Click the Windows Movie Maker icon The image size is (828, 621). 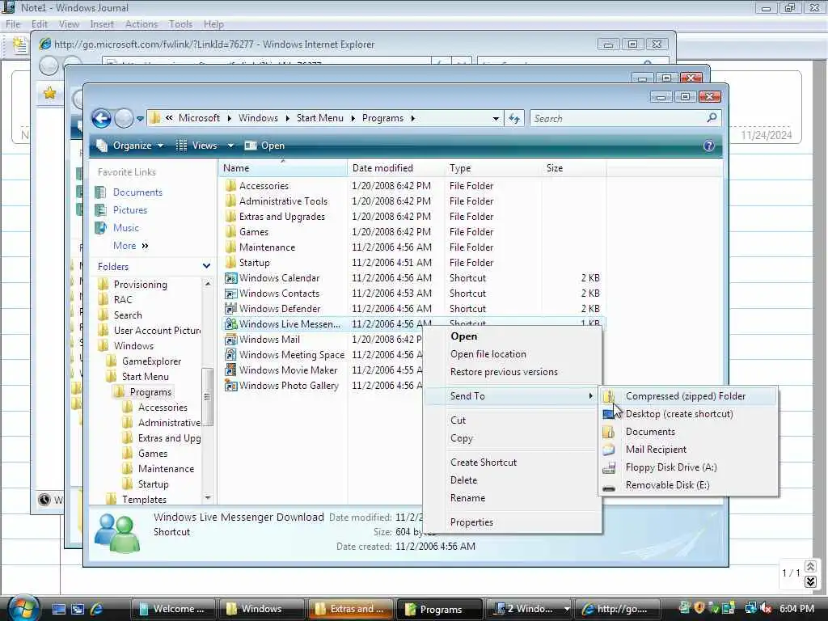[230, 370]
